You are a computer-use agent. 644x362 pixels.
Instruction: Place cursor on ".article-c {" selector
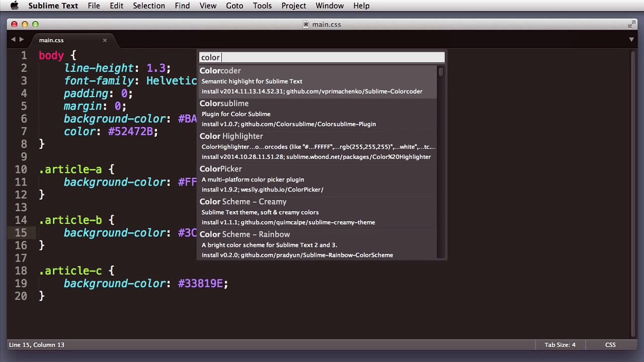point(76,271)
